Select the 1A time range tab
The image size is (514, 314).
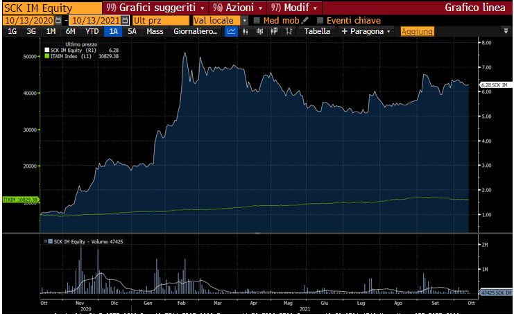tap(114, 31)
